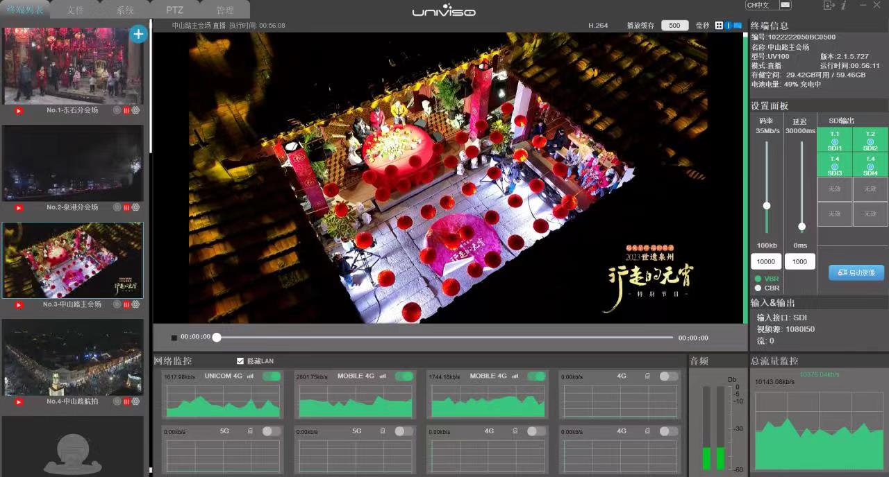Click the red bars icon beside No.3-中山路主会场

[126, 304]
